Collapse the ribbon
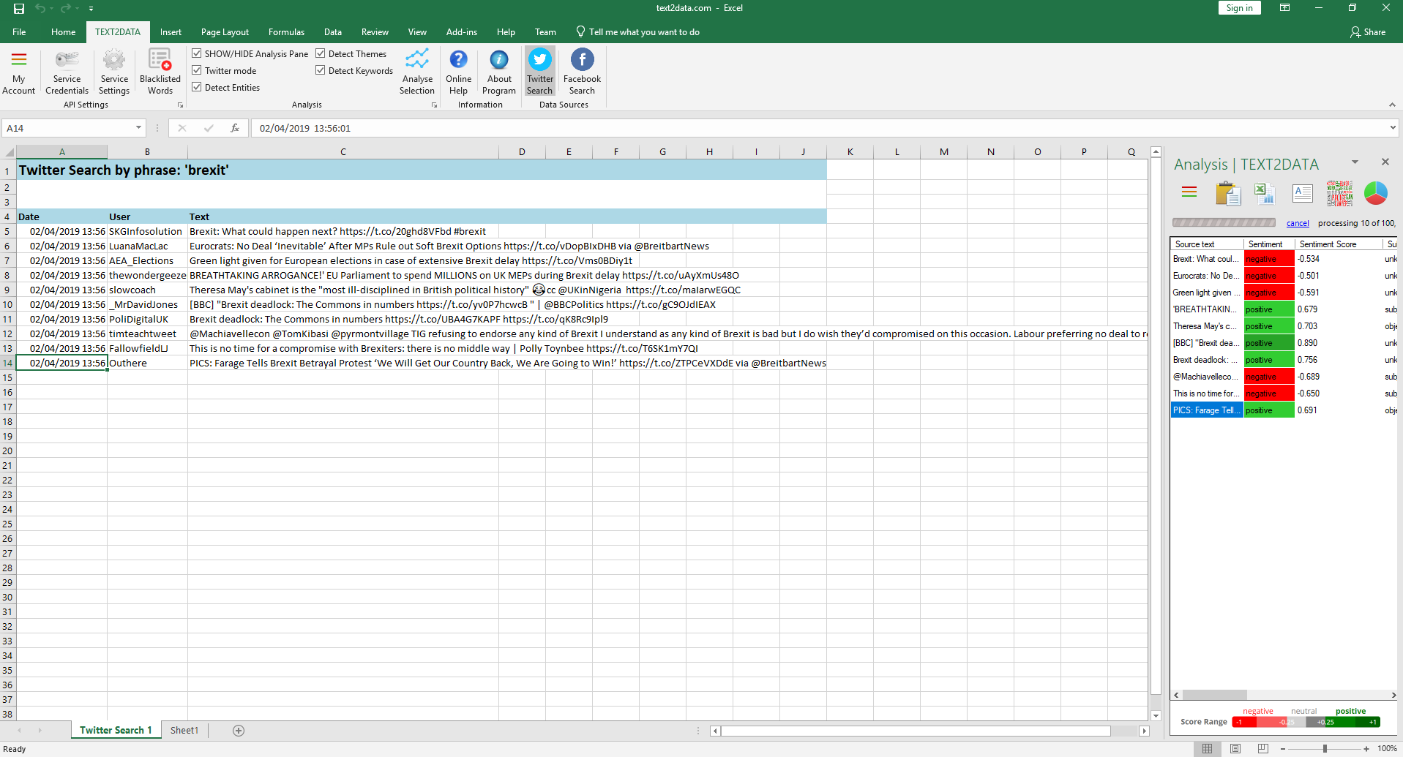 1392,105
